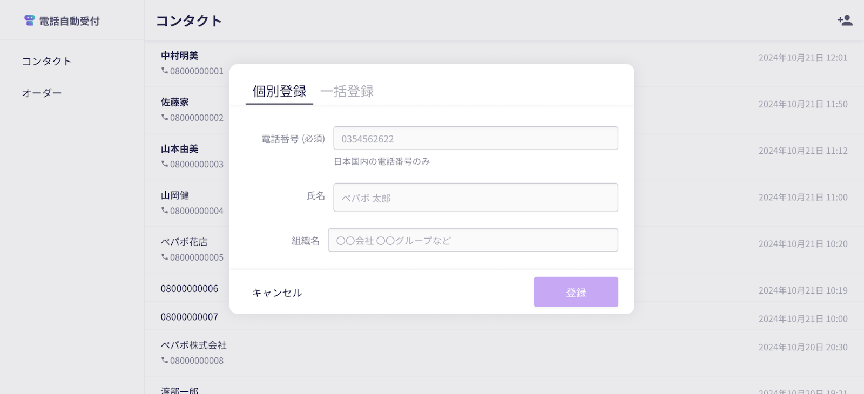Focus the 電話番号 input field

point(476,138)
